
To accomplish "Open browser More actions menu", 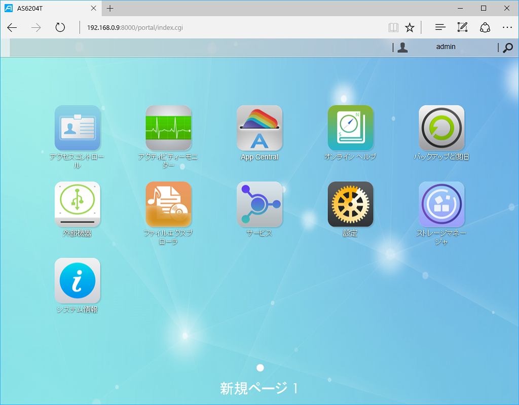I will click(x=507, y=27).
